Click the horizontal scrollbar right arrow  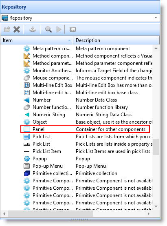coord(149,214)
